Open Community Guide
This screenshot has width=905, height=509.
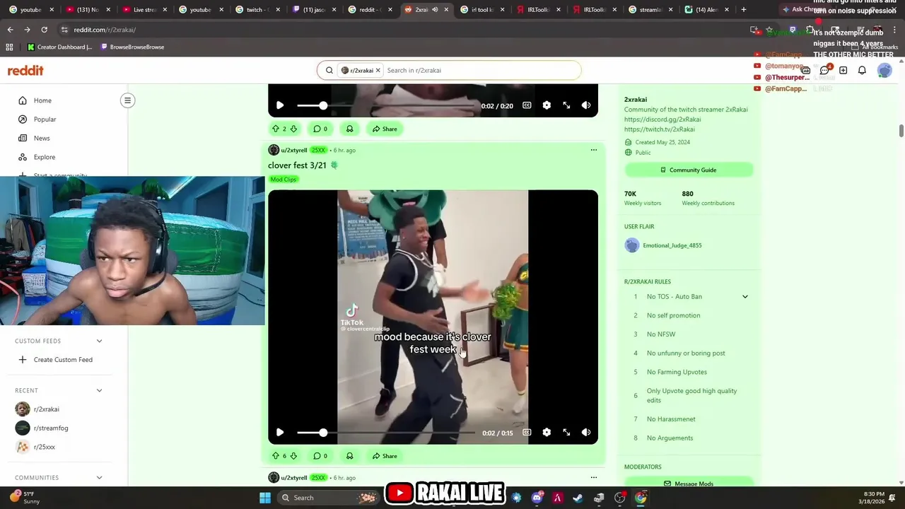click(x=689, y=170)
